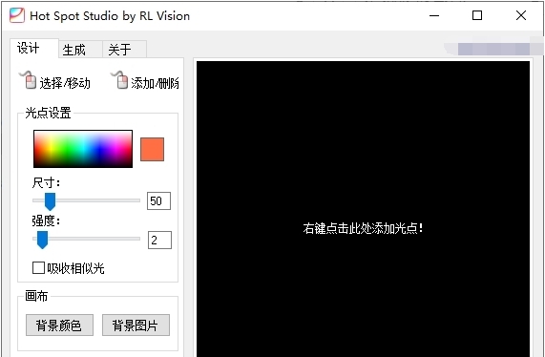
Task: Click the 强度 slider thumb
Action: (42, 240)
